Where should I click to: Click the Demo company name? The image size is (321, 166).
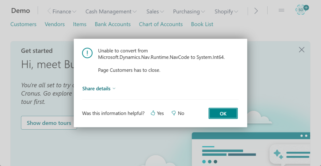pos(21,11)
